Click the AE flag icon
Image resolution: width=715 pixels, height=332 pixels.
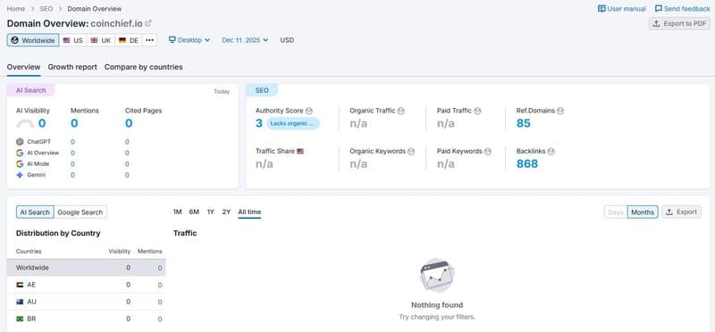[20, 285]
